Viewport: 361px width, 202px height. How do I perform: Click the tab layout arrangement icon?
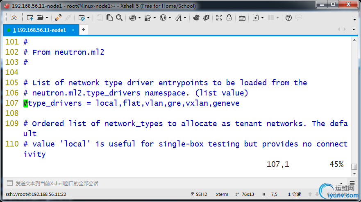[271, 18]
